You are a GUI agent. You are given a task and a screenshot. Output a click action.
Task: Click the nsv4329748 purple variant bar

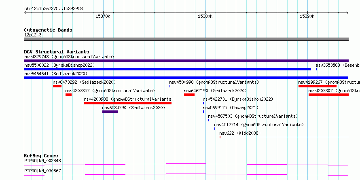[x=186, y=61]
